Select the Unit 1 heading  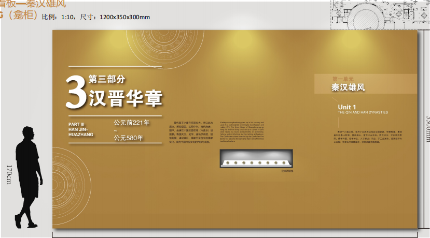tap(347, 107)
